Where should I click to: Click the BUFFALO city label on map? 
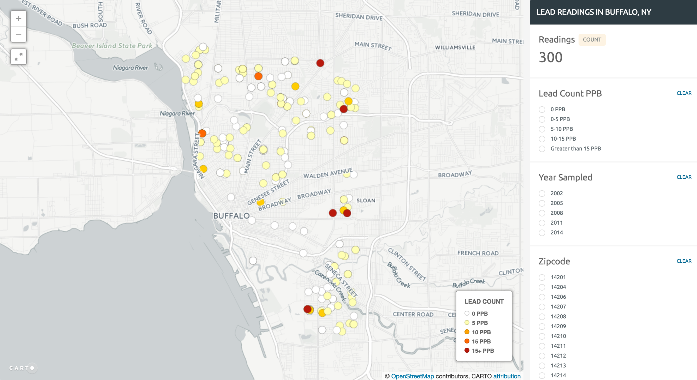click(x=231, y=216)
